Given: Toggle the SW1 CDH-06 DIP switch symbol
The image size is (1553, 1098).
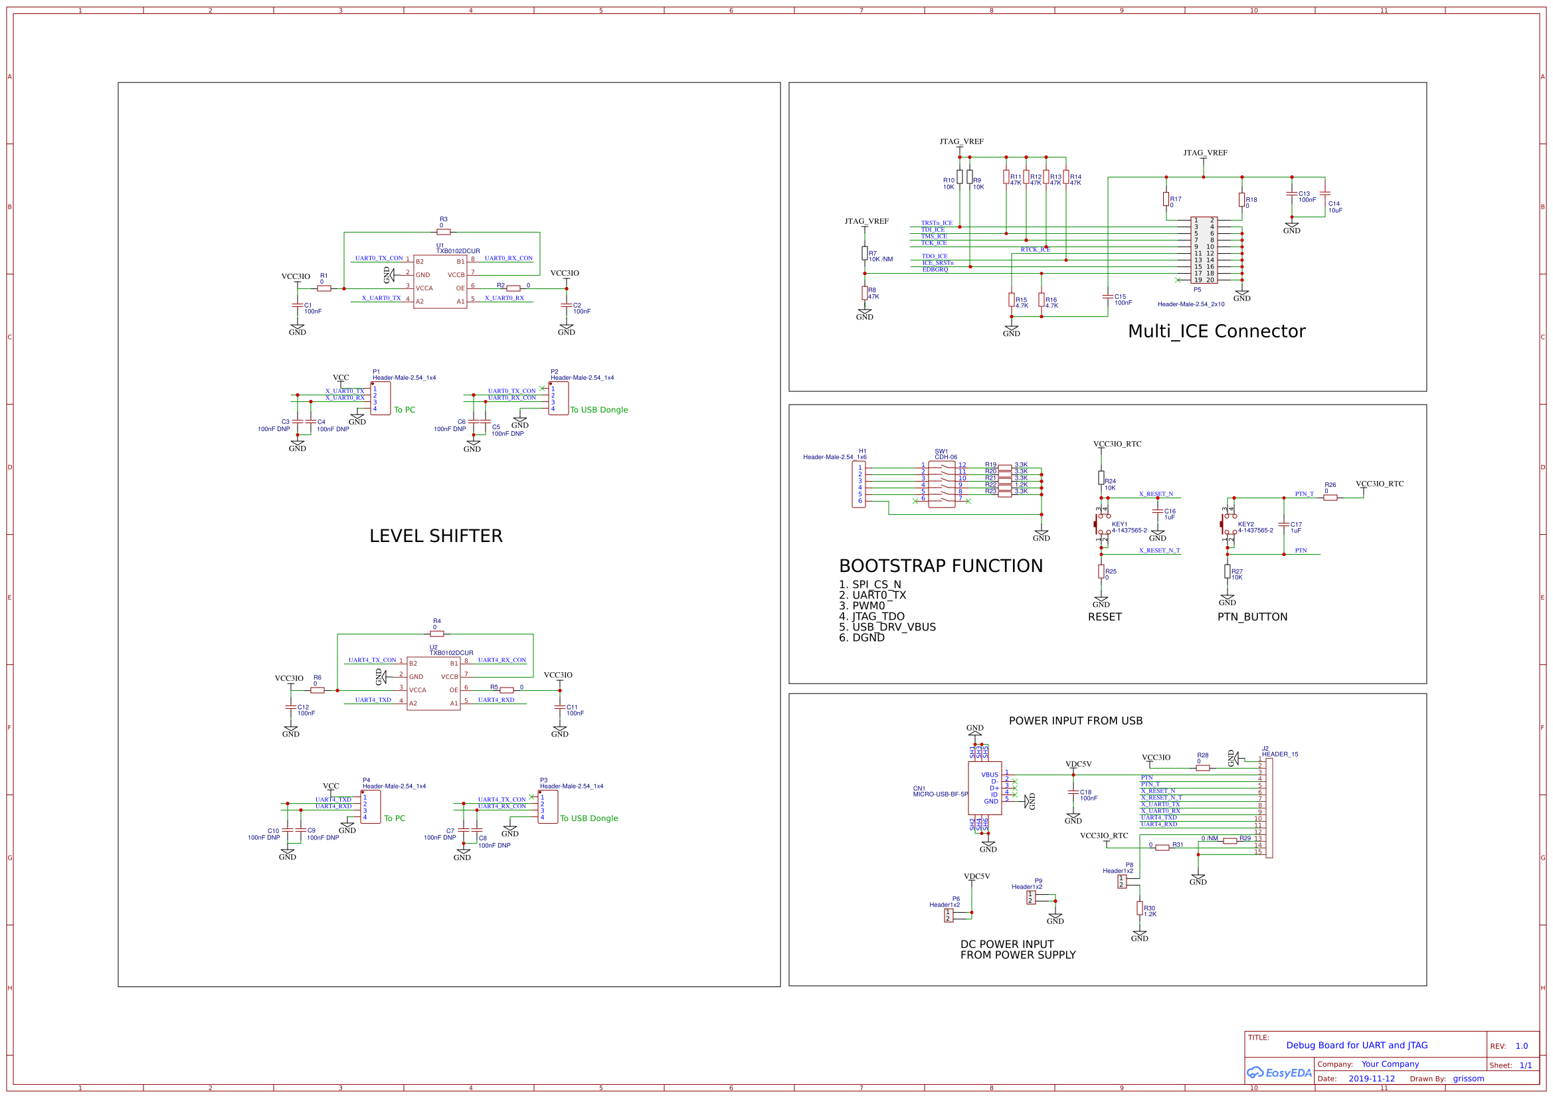Looking at the screenshot, I should click(x=943, y=484).
